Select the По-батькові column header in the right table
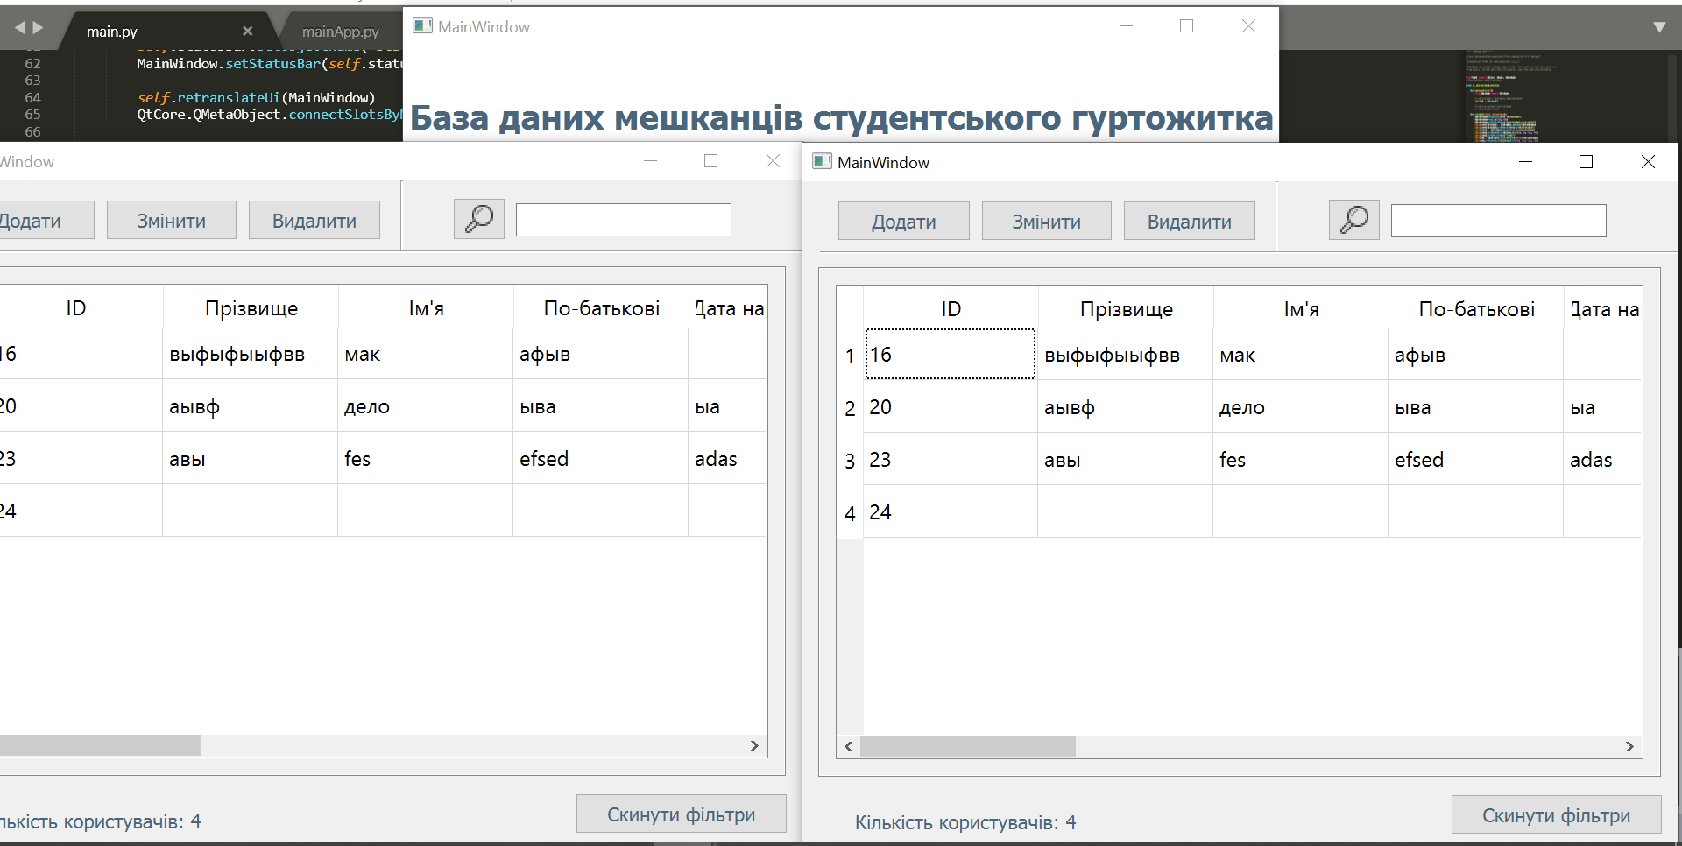 click(x=1476, y=309)
